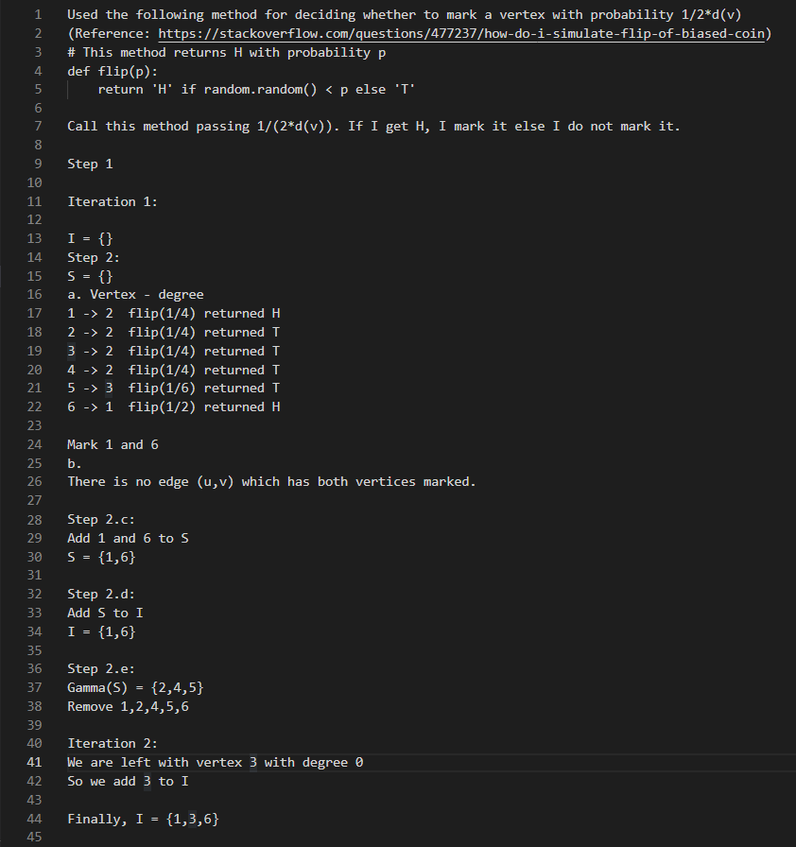Click the 'return 'H' if random.random()' line
This screenshot has height=847, width=796.
[x=257, y=90]
